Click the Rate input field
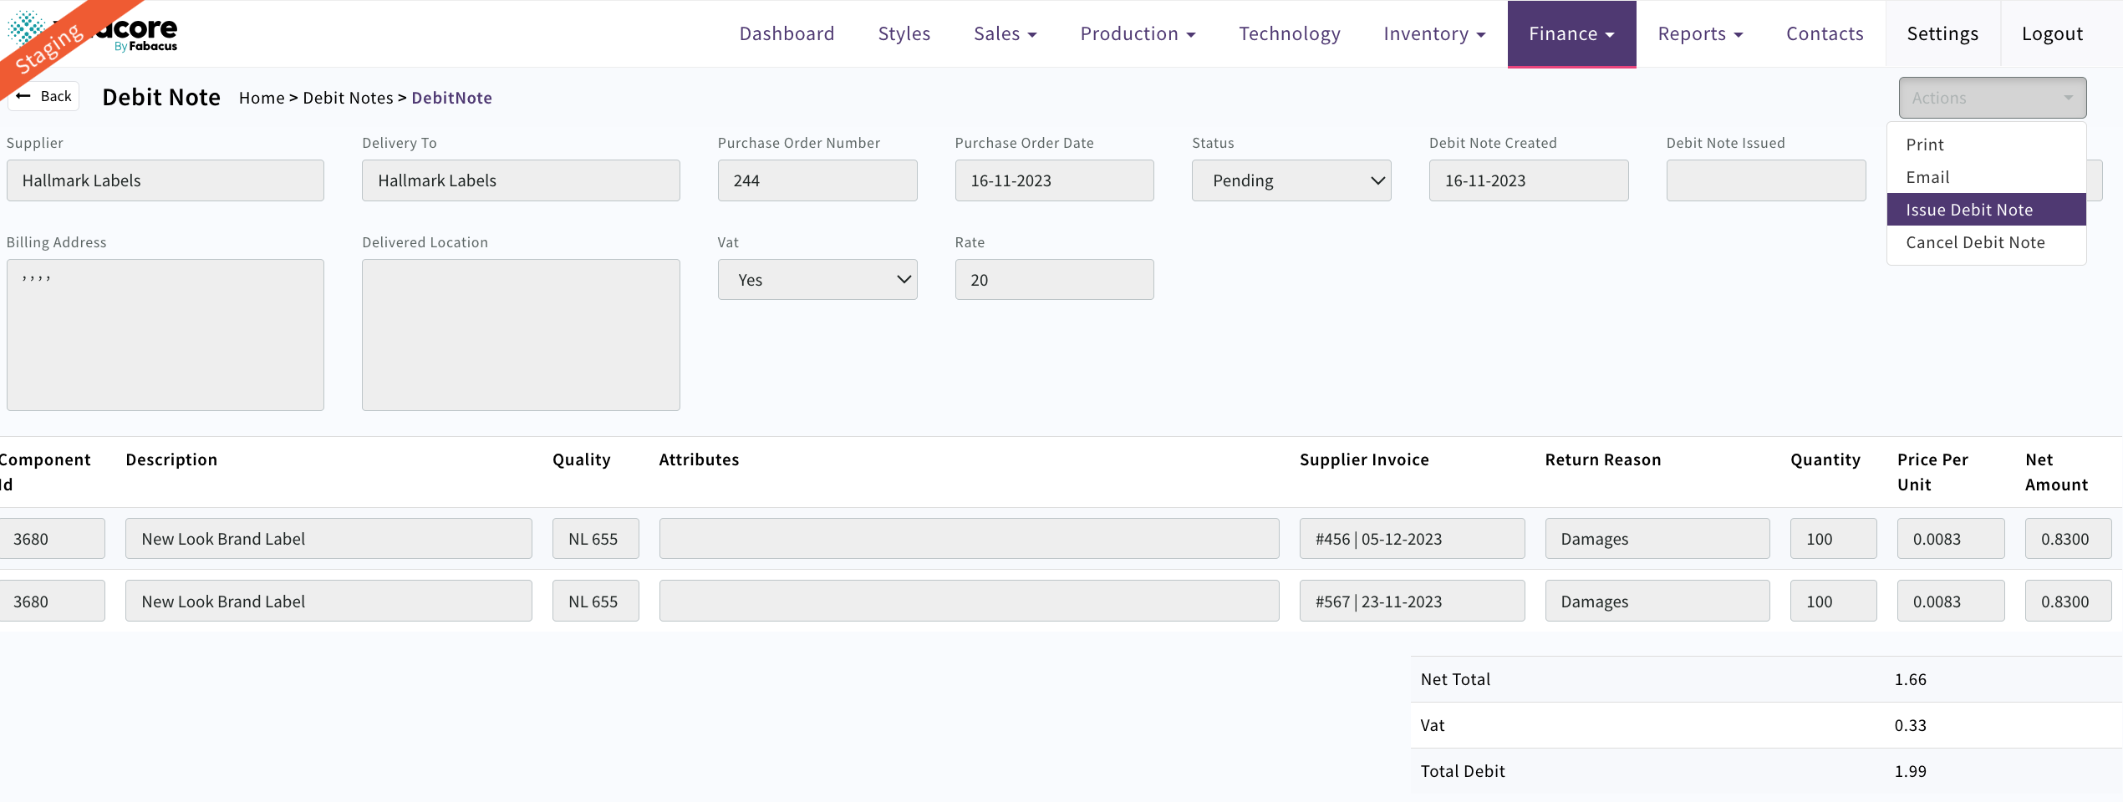The width and height of the screenshot is (2123, 802). (x=1053, y=280)
